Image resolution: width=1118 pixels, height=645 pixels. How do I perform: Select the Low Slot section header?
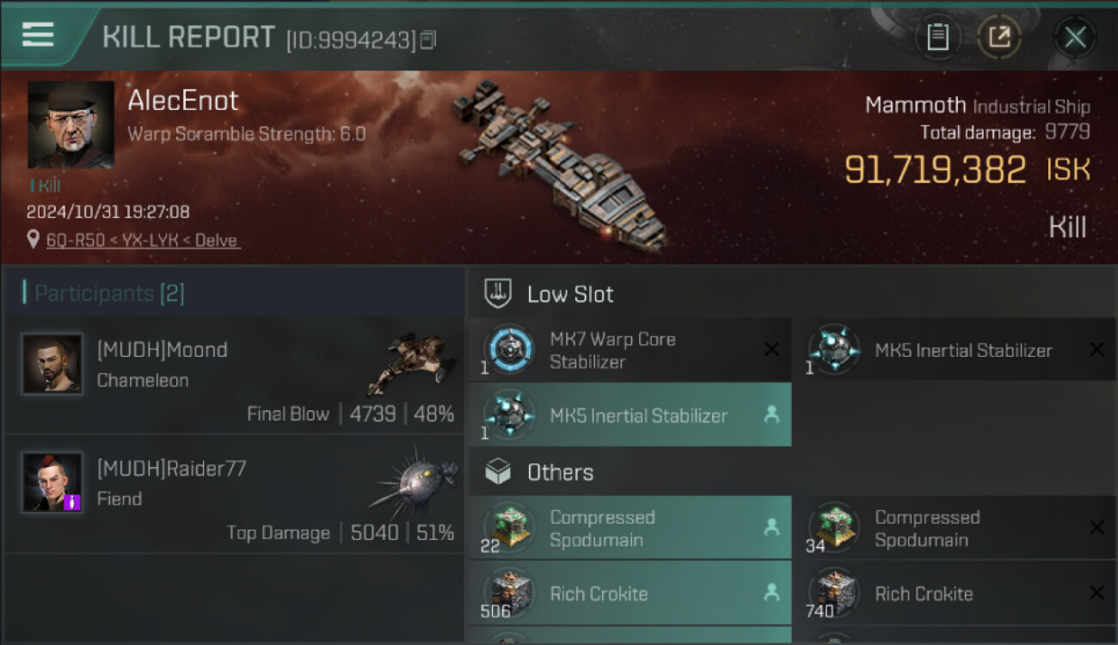pyautogui.click(x=570, y=294)
